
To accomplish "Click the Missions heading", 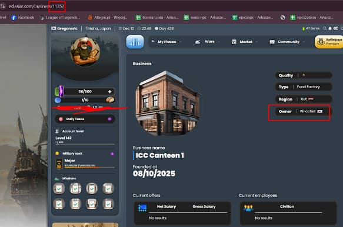I will click(x=69, y=178).
